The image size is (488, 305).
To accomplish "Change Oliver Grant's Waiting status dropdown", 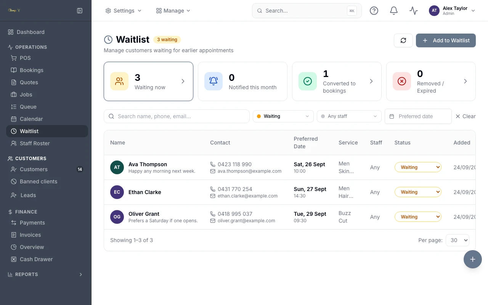I will click(418, 217).
